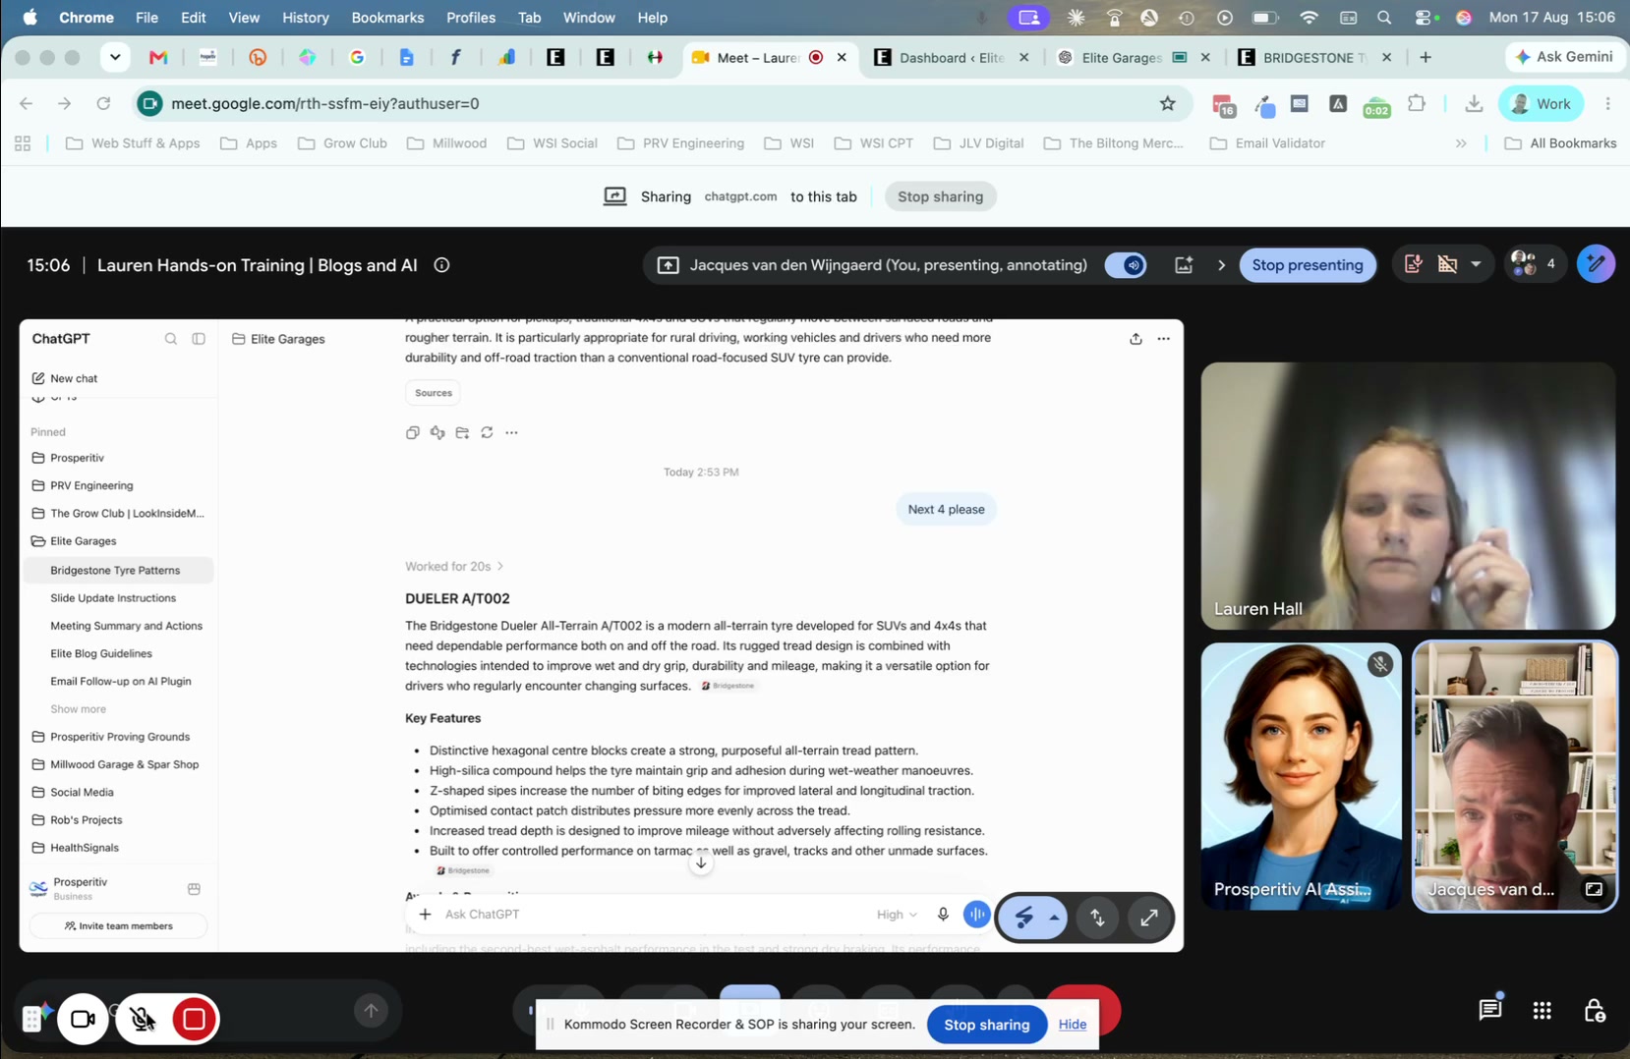This screenshot has height=1059, width=1630.
Task: Expand presenter controls chevron arrow
Action: pyautogui.click(x=1221, y=265)
